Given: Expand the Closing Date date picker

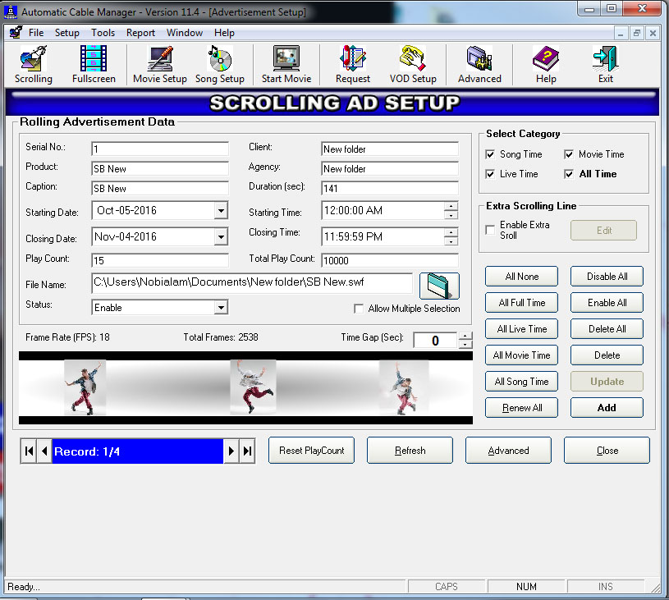Looking at the screenshot, I should (220, 238).
